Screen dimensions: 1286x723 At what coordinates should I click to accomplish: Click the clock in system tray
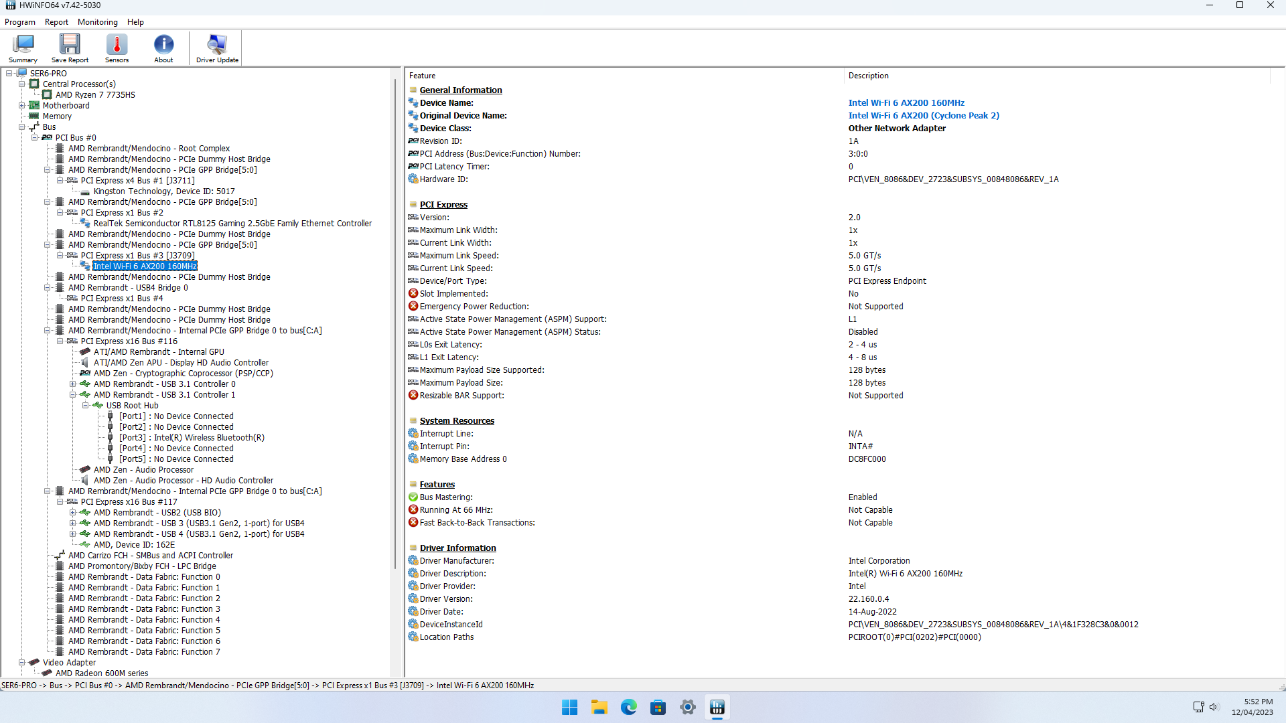[x=1252, y=707]
